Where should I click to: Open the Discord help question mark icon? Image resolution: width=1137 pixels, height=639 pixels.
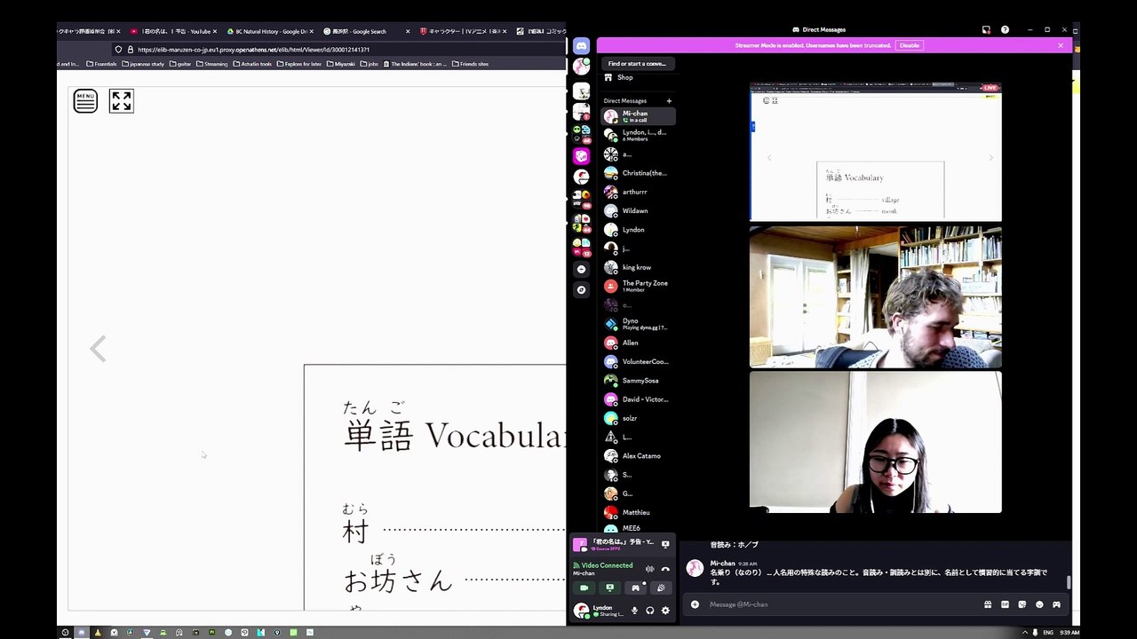(x=1005, y=29)
